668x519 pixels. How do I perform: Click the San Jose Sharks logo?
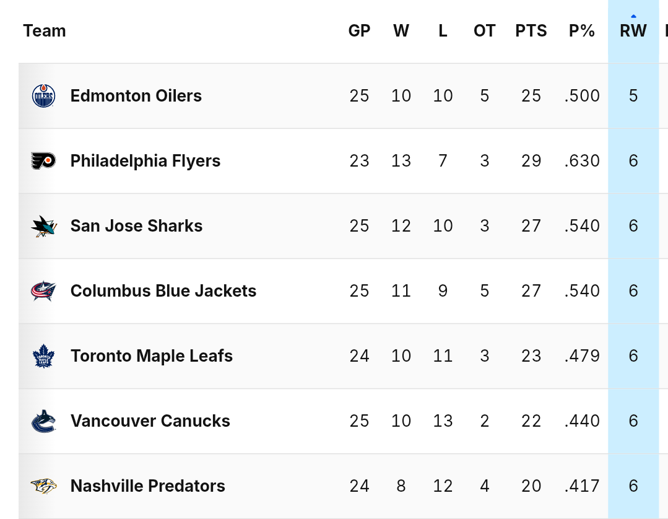click(43, 226)
